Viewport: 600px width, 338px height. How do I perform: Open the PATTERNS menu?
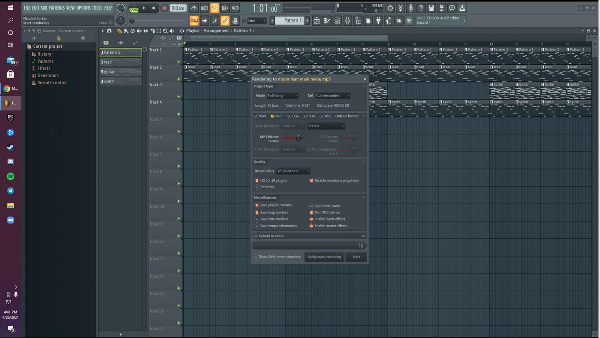pyautogui.click(x=57, y=8)
